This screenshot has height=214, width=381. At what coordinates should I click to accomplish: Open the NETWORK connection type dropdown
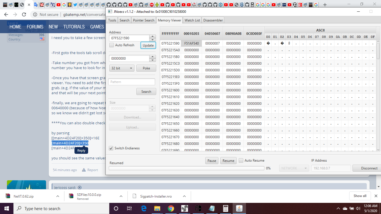pyautogui.click(x=294, y=168)
